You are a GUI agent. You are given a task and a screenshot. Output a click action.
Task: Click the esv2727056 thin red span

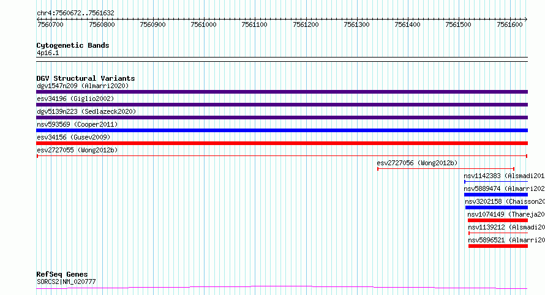pos(446,169)
